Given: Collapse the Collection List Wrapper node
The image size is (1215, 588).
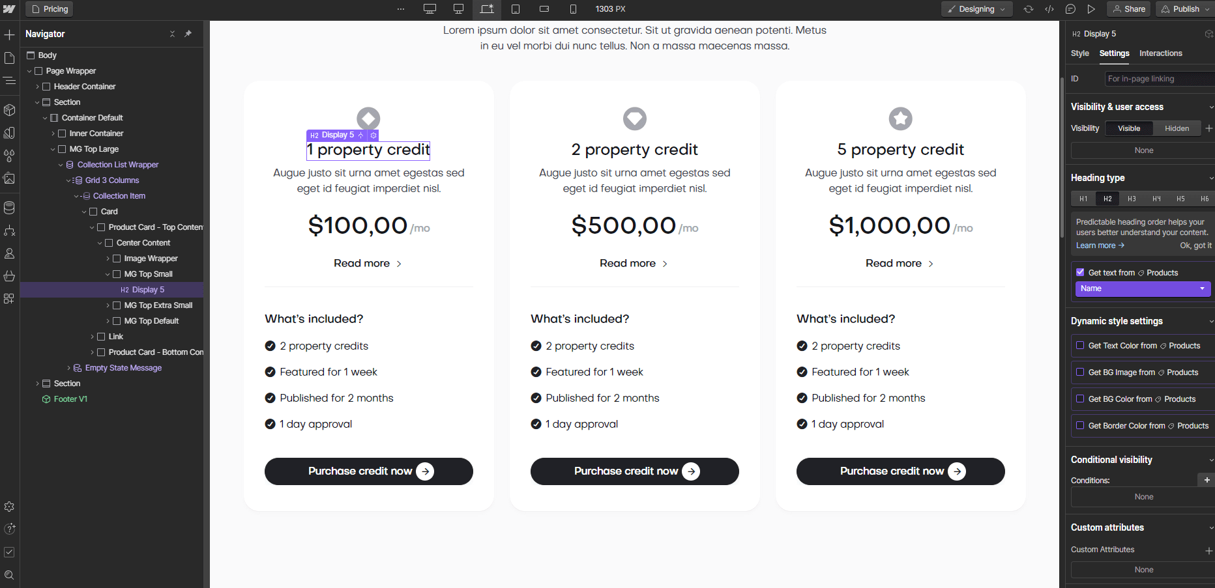Looking at the screenshot, I should coord(60,165).
